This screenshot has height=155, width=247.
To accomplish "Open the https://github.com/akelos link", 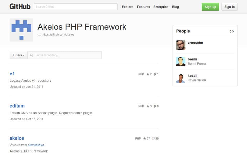I will [58, 34].
